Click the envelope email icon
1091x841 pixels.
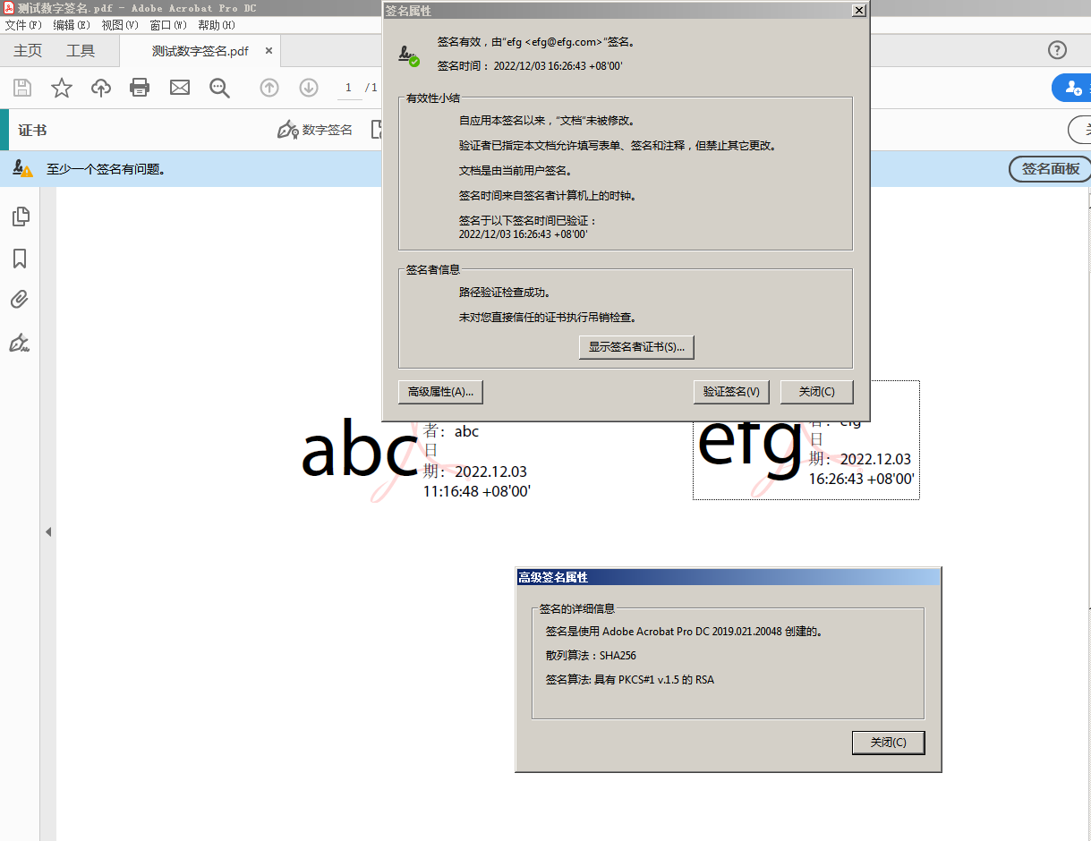(180, 88)
